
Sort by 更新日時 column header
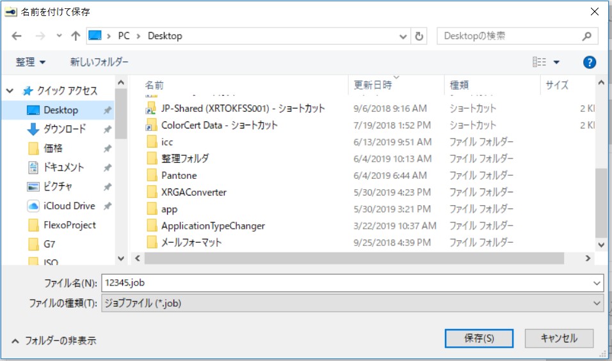coord(373,85)
